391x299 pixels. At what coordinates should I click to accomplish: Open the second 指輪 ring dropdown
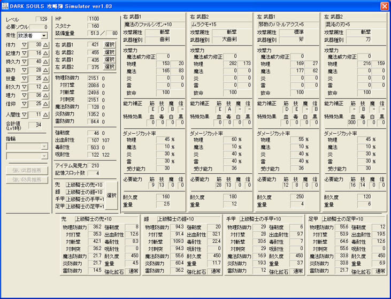[x=44, y=156]
